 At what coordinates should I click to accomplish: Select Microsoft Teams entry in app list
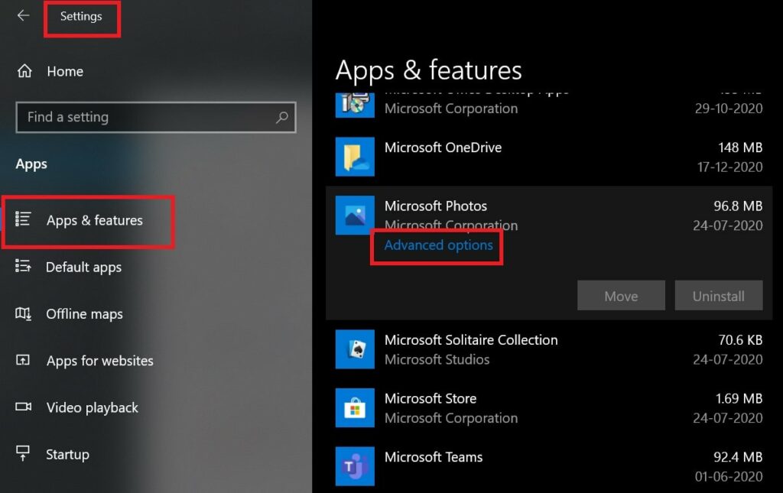[535, 466]
